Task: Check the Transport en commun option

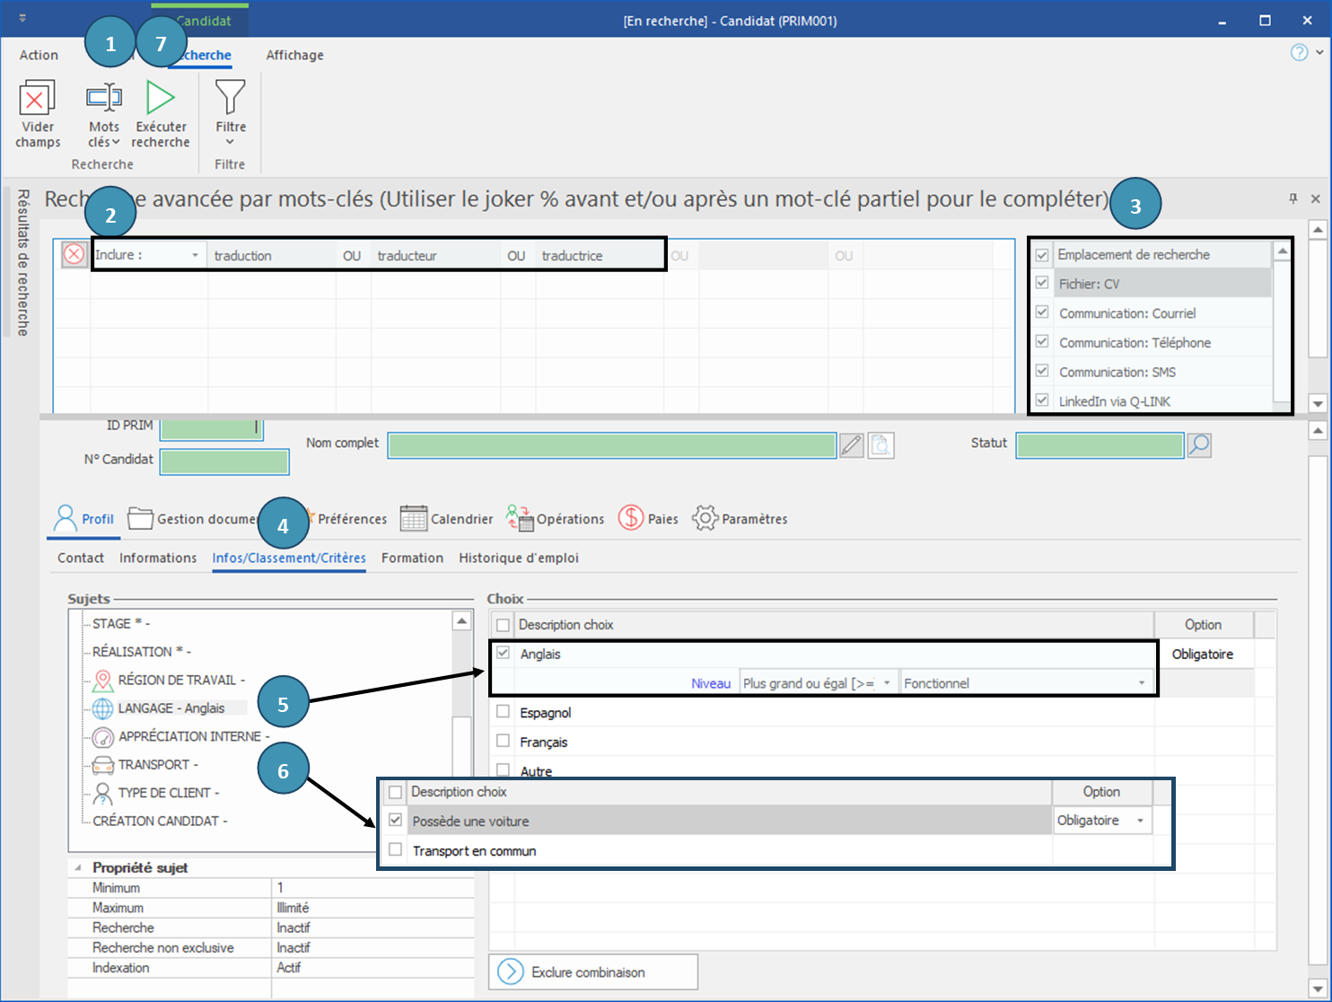Action: pyautogui.click(x=396, y=850)
